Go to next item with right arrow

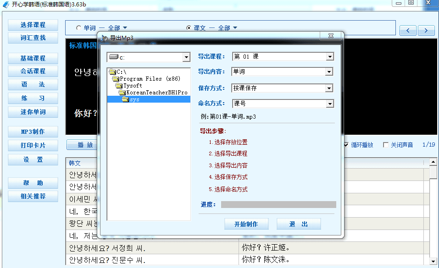point(426,30)
